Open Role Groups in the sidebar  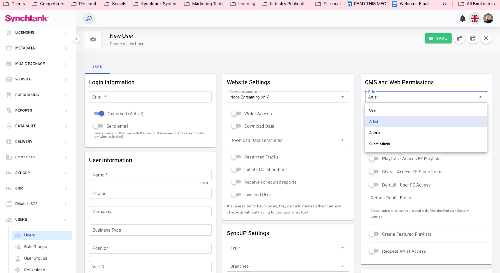(x=35, y=246)
